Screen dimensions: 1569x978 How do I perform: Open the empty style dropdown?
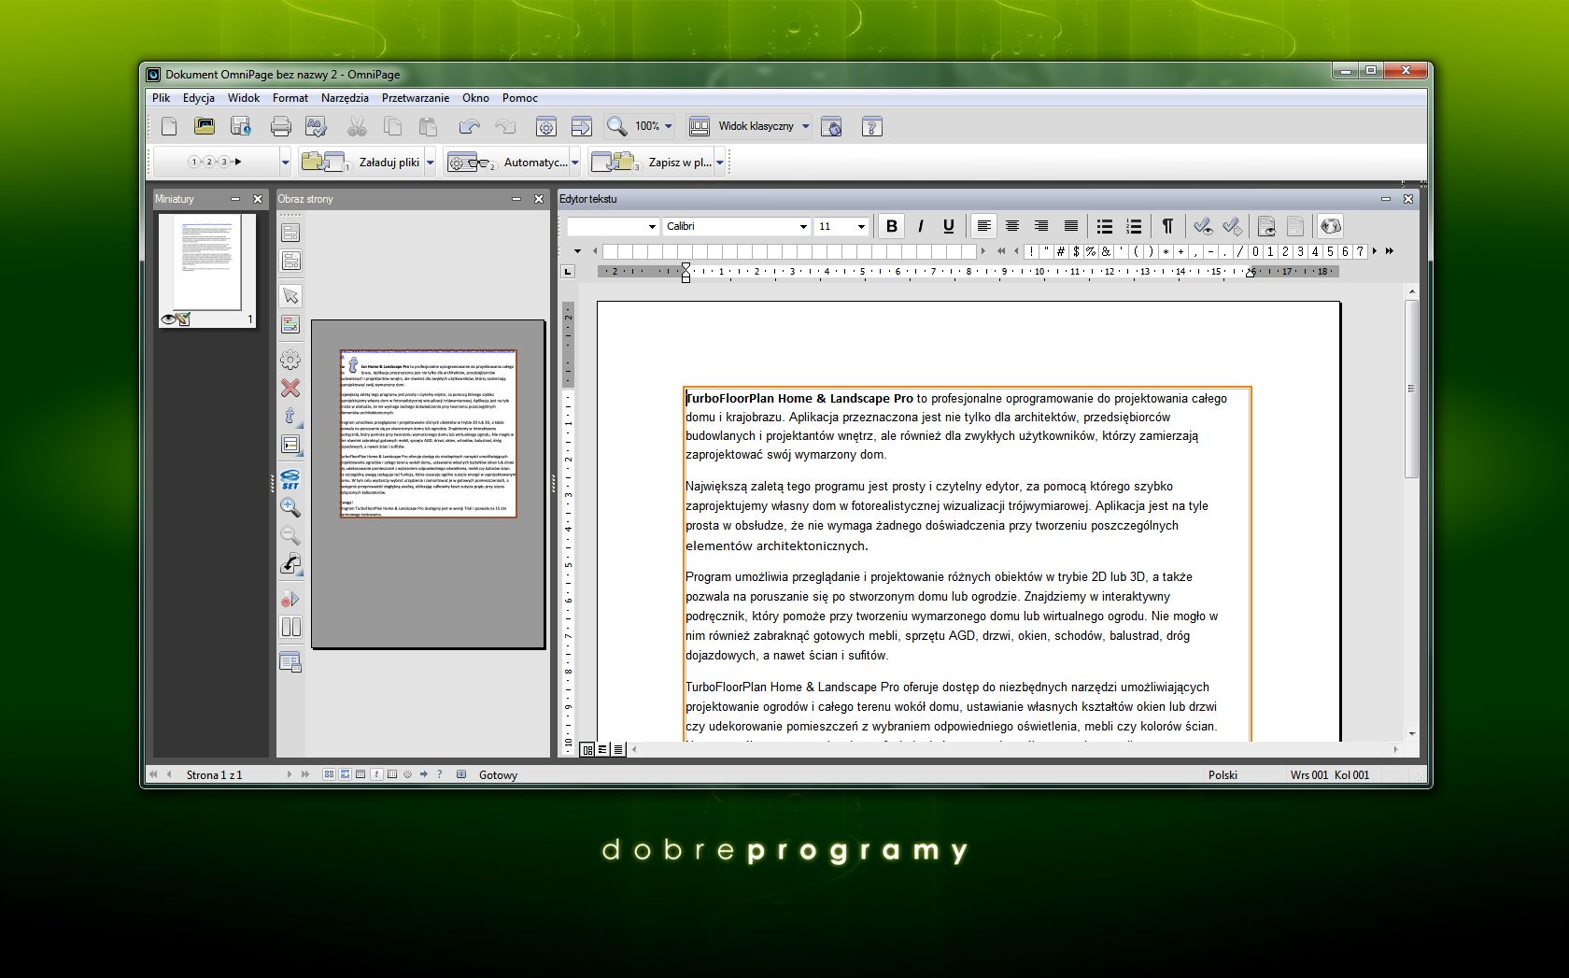point(652,226)
